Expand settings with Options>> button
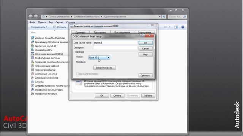 pyautogui.click(x=145, y=76)
